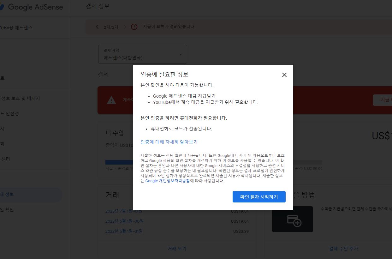Image resolution: width=392 pixels, height=259 pixels.
Task: Open the 2023년 6월 1일~30일 transaction
Action: click(124, 221)
